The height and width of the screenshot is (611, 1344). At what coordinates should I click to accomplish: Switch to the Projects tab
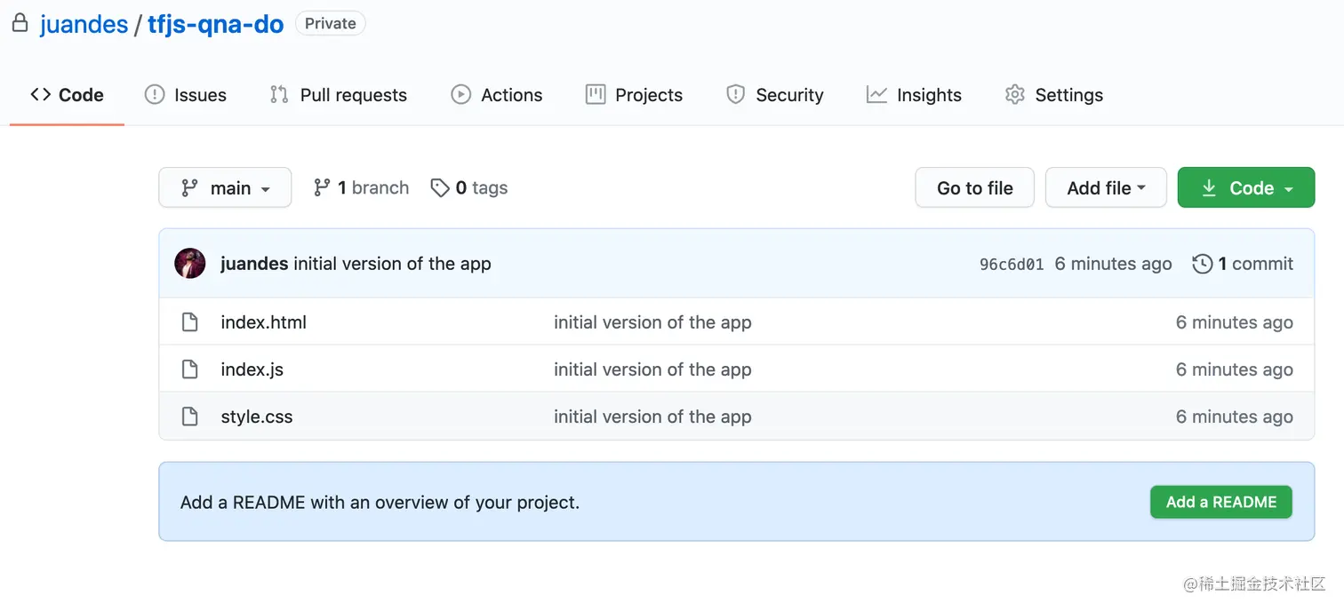click(634, 94)
